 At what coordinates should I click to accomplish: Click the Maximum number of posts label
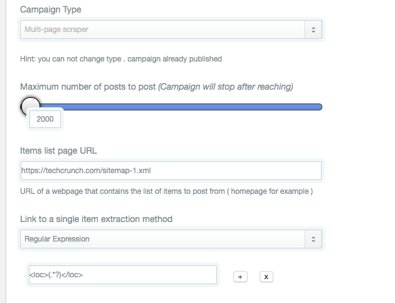click(x=88, y=87)
